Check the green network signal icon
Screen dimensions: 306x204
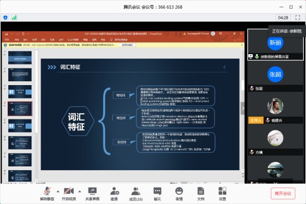pos(14,18)
